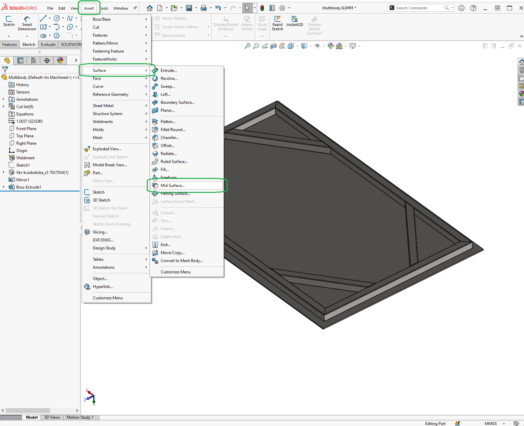Open the Options gear icon
The width and height of the screenshot is (524, 426).
click(282, 8)
